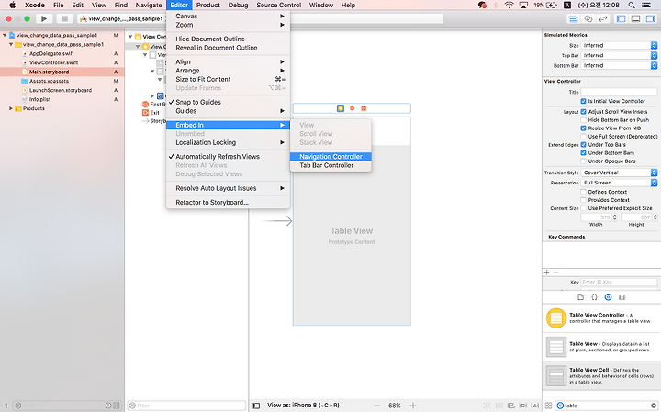Click View as: iPhone 8 button
The width and height of the screenshot is (661, 412).
(x=303, y=406)
